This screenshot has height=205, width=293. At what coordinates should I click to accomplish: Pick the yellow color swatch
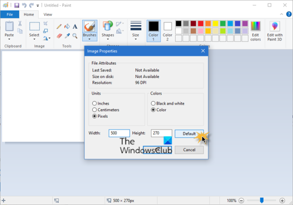(x=215, y=23)
